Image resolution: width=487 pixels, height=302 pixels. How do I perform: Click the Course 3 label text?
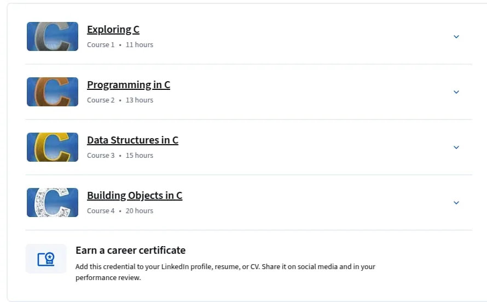(x=101, y=156)
